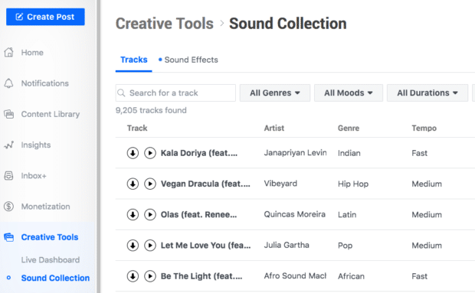The height and width of the screenshot is (293, 475).
Task: Open Monetization in the sidebar
Action: tap(45, 207)
